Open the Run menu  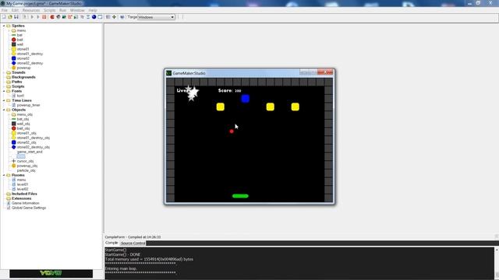[x=62, y=10]
